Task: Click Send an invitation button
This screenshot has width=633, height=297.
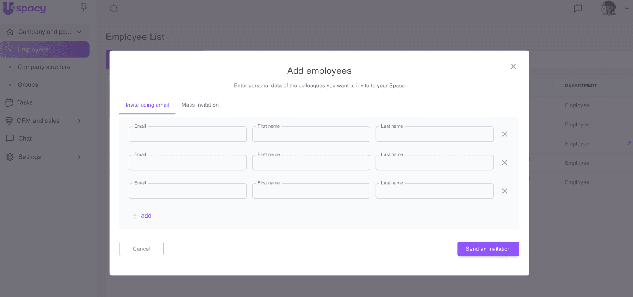Action: pos(488,249)
